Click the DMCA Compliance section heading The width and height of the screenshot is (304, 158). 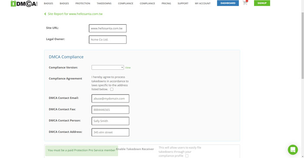(66, 57)
